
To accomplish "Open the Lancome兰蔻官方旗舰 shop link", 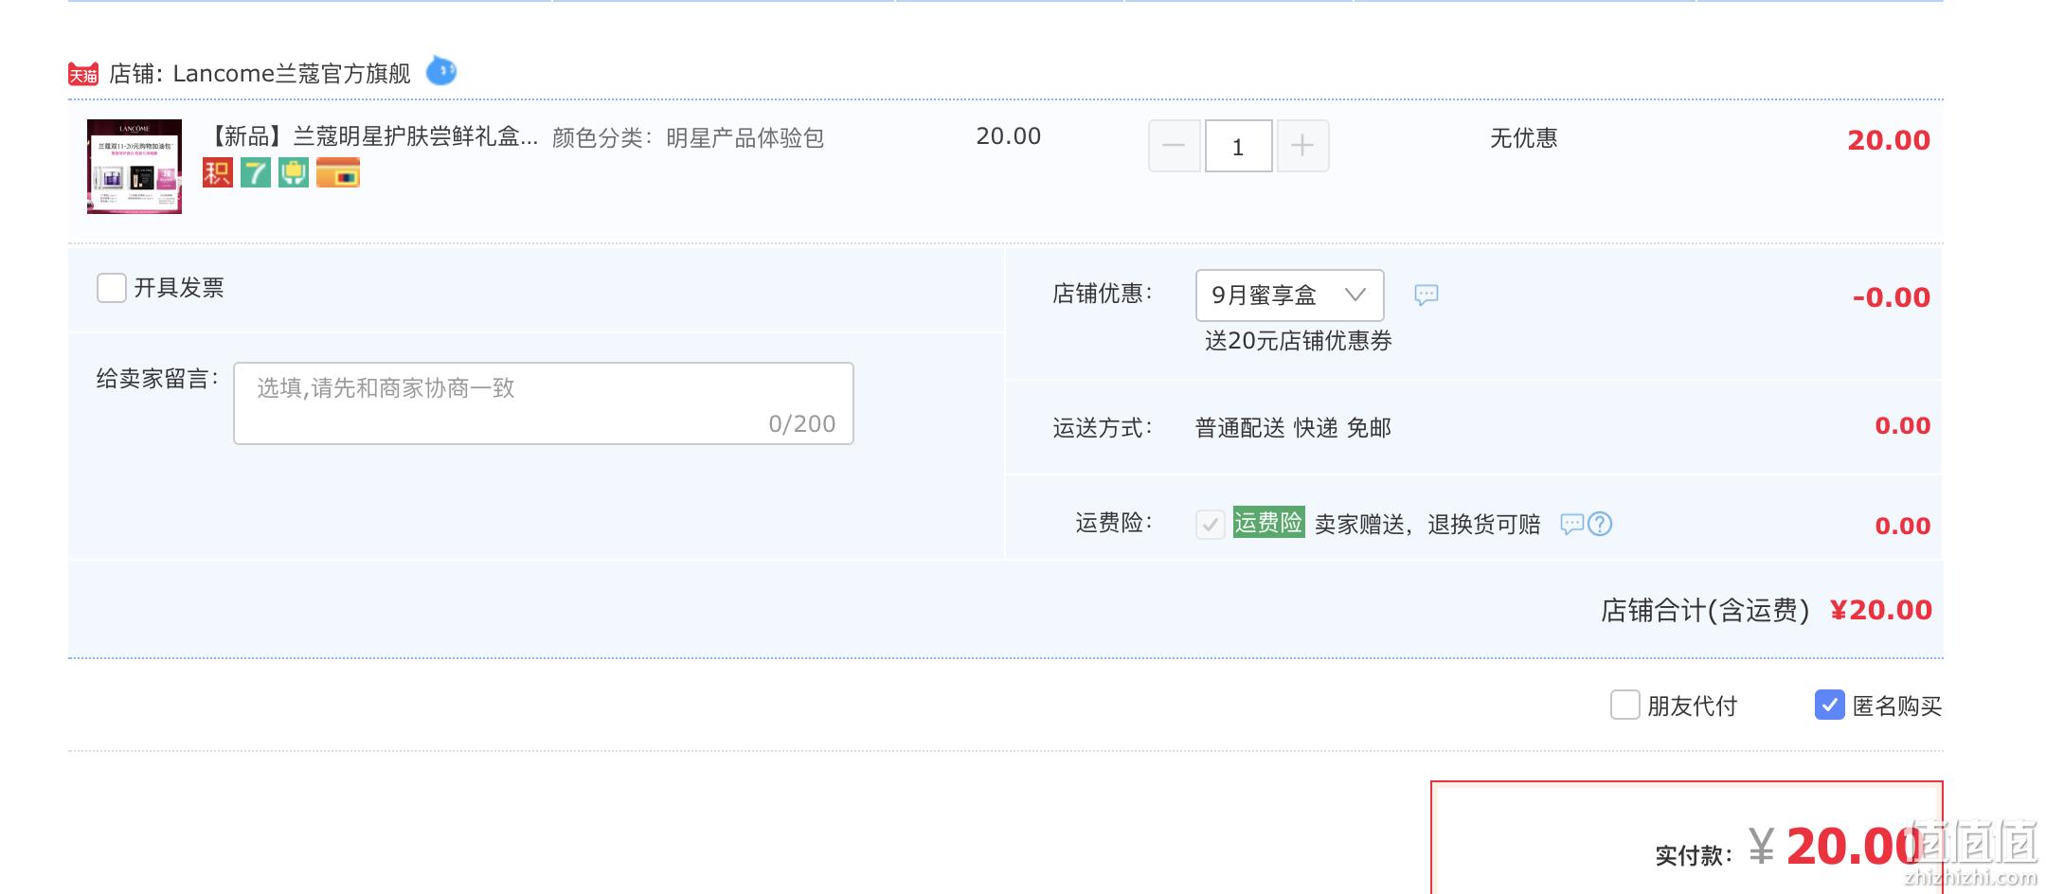I will click(x=292, y=74).
